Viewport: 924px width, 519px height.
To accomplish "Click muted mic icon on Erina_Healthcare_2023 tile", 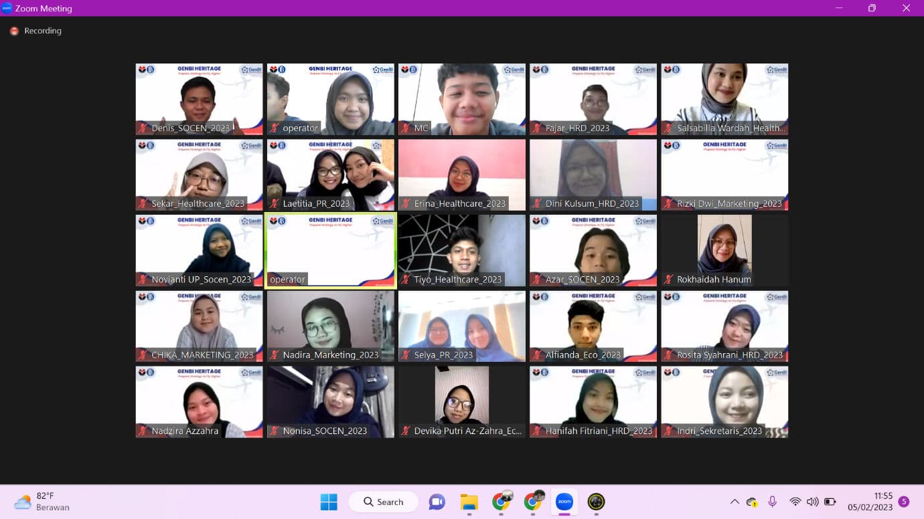I will point(405,203).
